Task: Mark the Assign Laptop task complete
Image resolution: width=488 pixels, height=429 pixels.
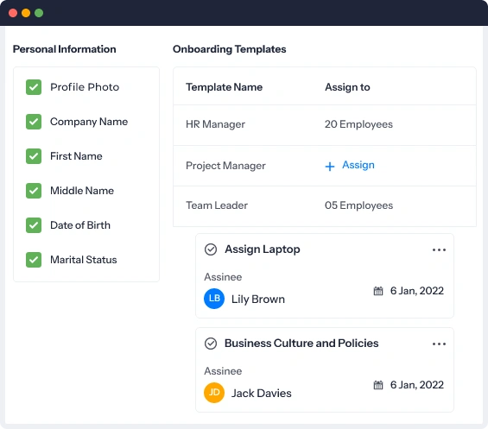Action: click(x=211, y=249)
